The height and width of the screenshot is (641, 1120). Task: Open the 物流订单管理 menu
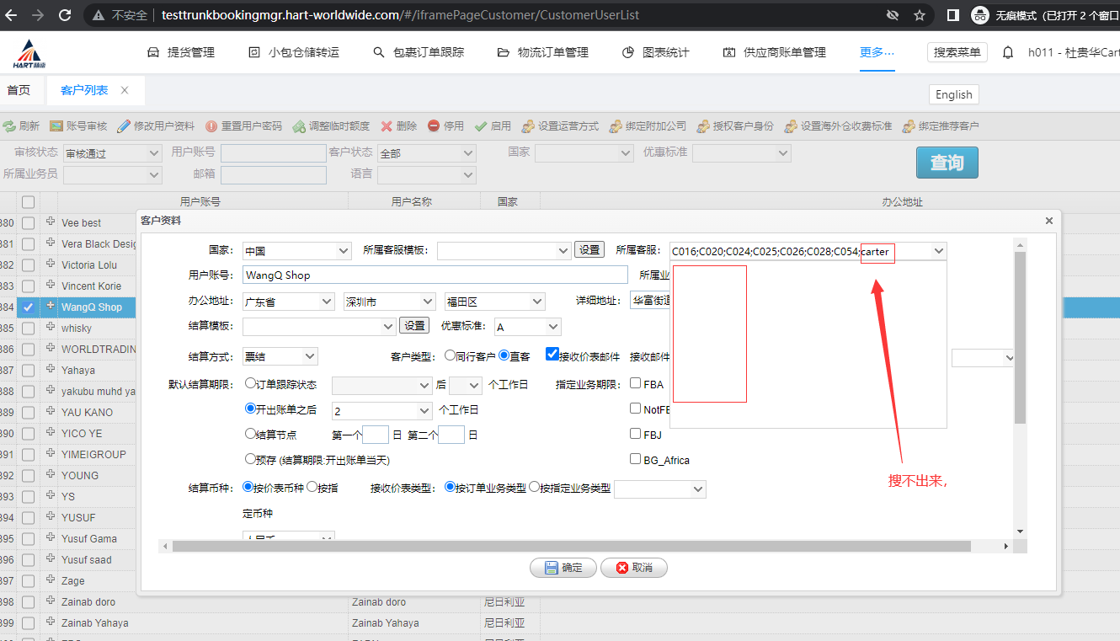pos(543,52)
